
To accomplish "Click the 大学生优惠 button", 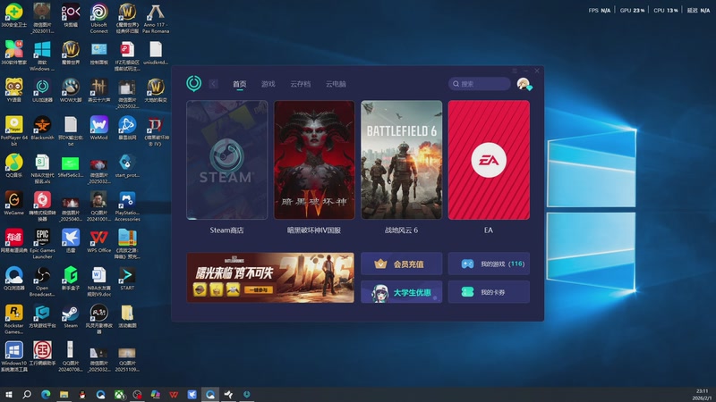I will [x=401, y=292].
